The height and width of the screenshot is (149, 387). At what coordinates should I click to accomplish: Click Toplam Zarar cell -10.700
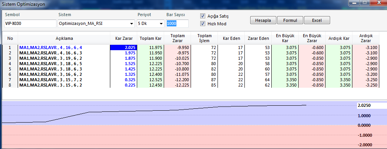pyautogui.click(x=178, y=64)
